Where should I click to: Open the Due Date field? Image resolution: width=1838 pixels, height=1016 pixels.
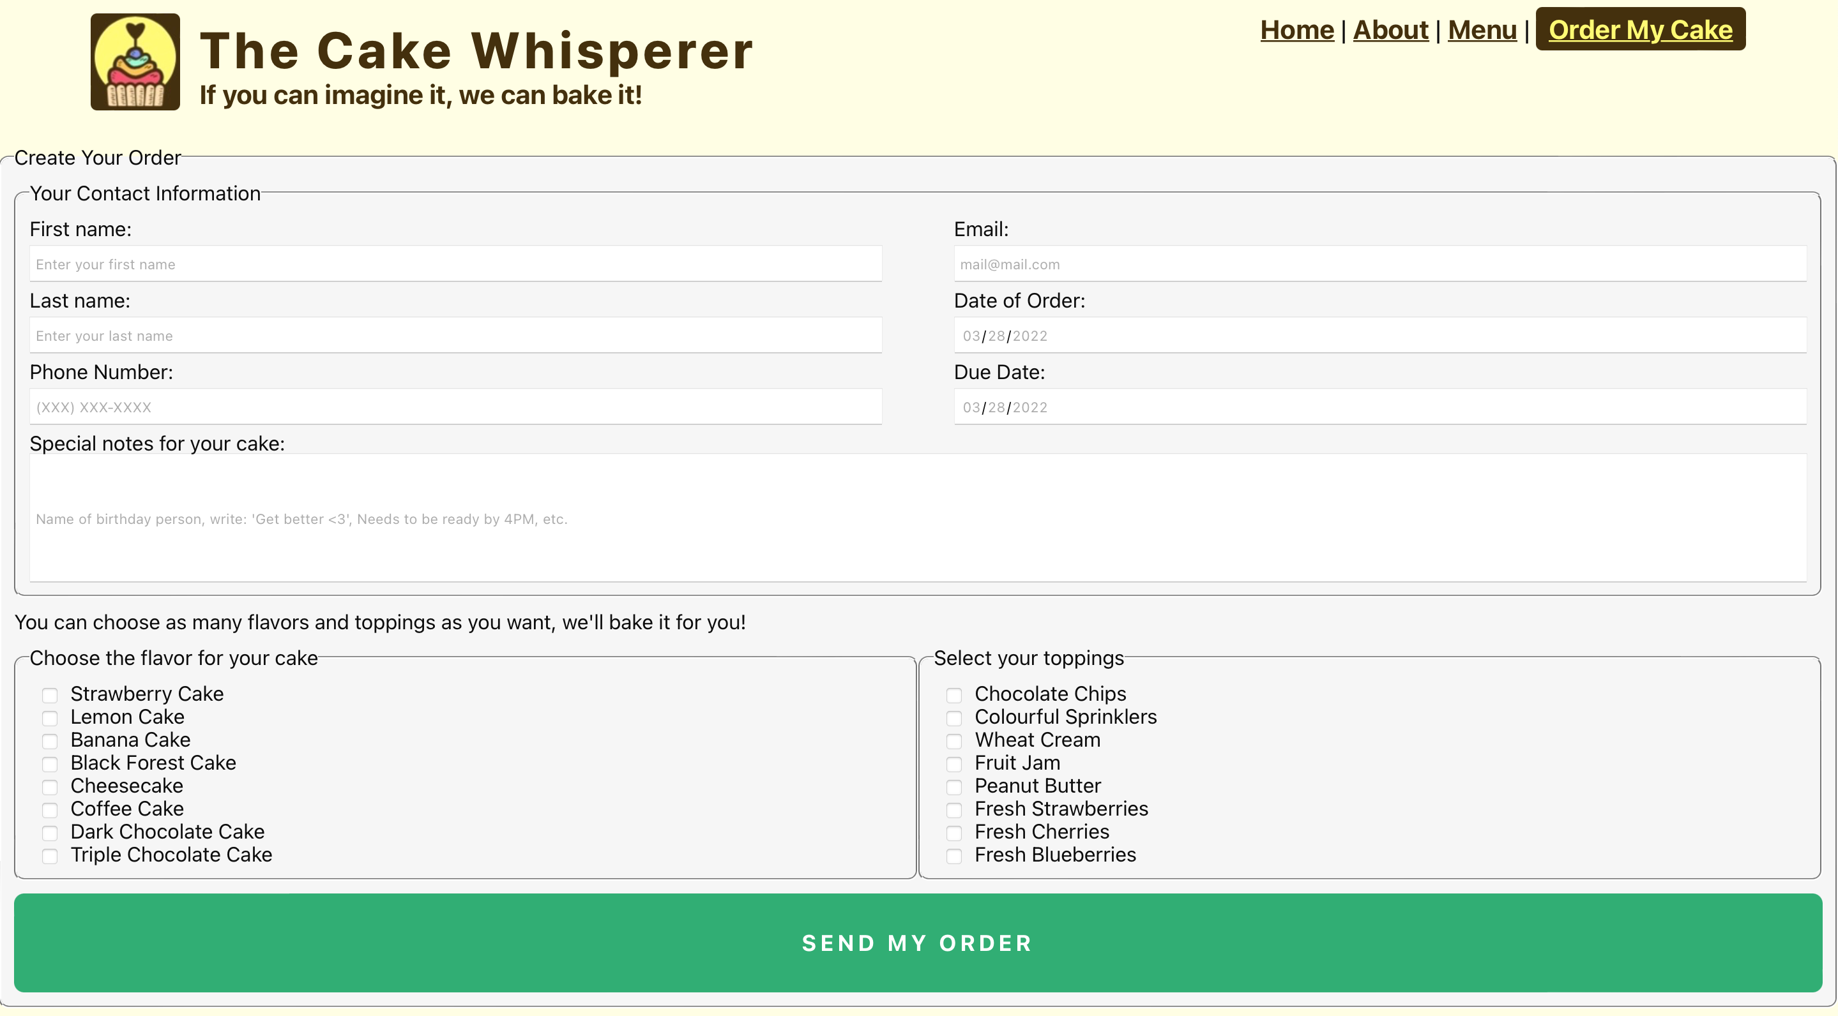(x=1379, y=407)
